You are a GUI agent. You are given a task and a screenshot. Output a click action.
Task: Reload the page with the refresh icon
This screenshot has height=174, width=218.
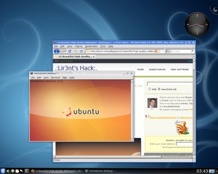[70, 51]
